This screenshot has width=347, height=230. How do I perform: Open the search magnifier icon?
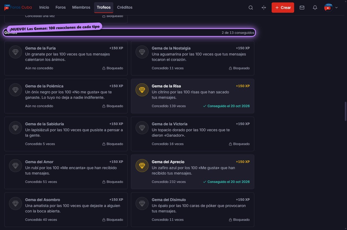(251, 8)
